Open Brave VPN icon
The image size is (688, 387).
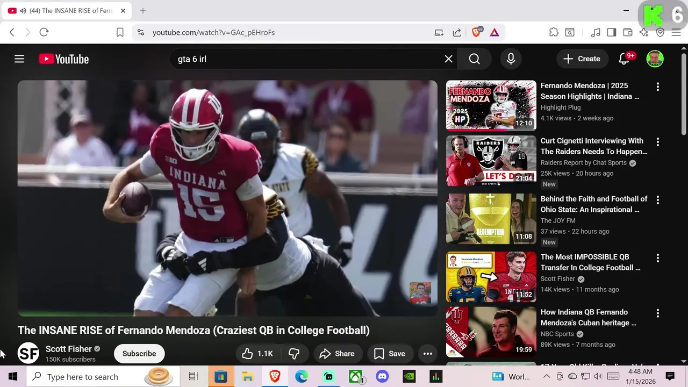tap(661, 32)
